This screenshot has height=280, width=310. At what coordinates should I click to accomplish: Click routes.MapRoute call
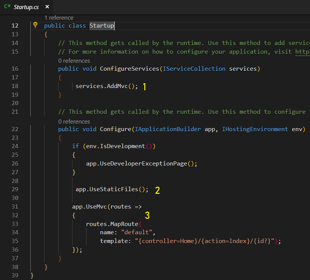click(112, 224)
